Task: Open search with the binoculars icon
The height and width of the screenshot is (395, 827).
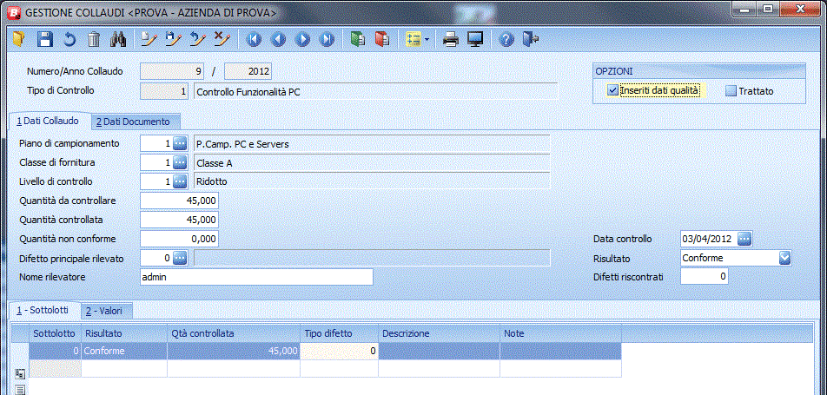Action: [x=117, y=40]
